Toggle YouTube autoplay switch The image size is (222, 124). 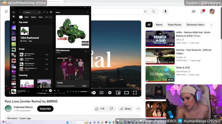94,93
